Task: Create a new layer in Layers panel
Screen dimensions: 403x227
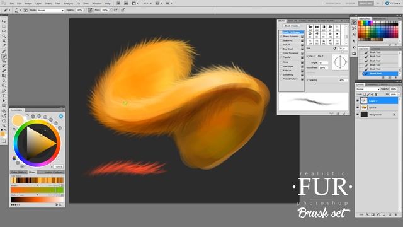Action: tap(390, 214)
